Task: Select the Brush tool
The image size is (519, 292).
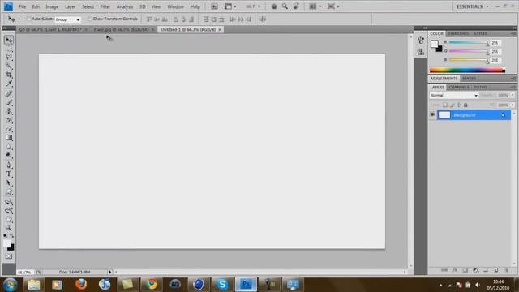Action: point(9,103)
